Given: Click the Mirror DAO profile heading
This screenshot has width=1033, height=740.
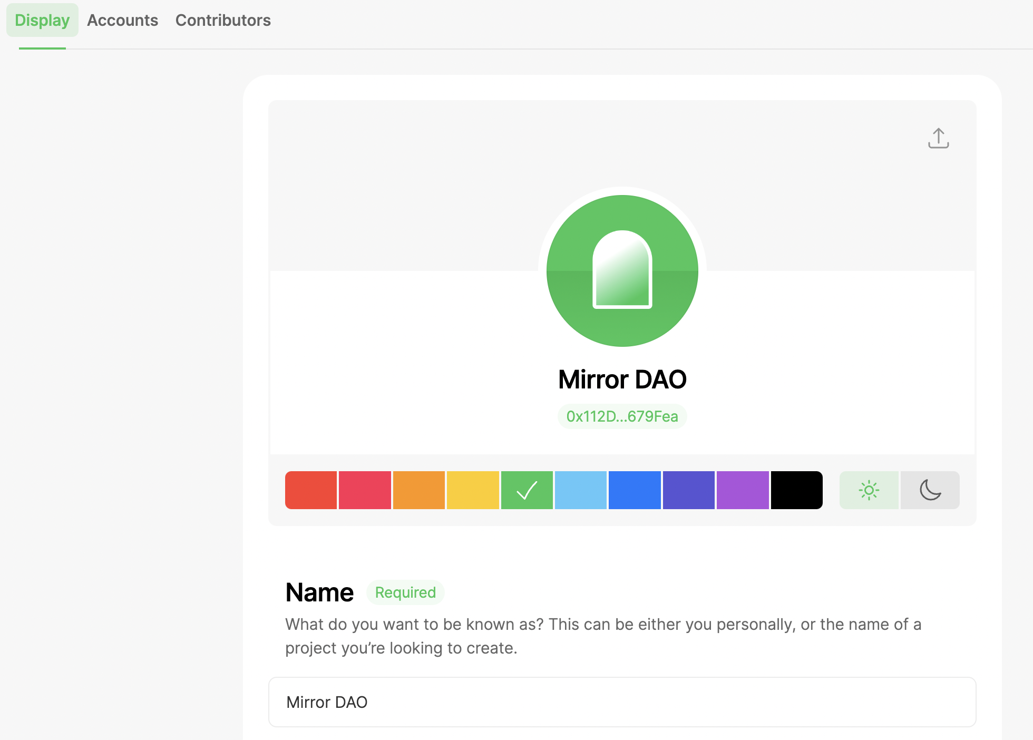Looking at the screenshot, I should point(622,379).
